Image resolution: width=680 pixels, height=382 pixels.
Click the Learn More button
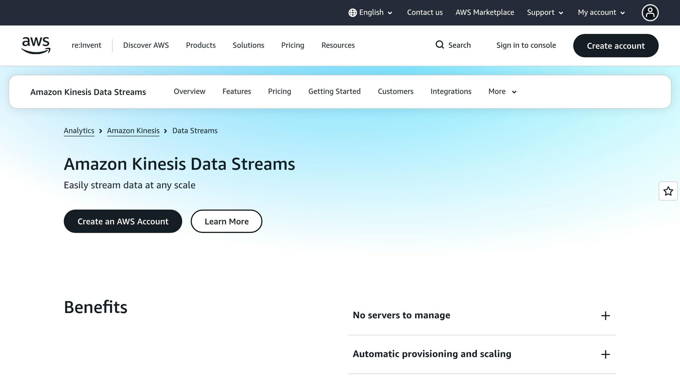click(x=226, y=221)
